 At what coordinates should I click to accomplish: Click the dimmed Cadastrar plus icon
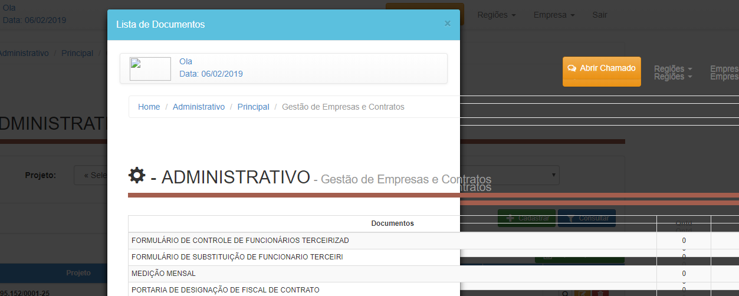pyautogui.click(x=510, y=218)
